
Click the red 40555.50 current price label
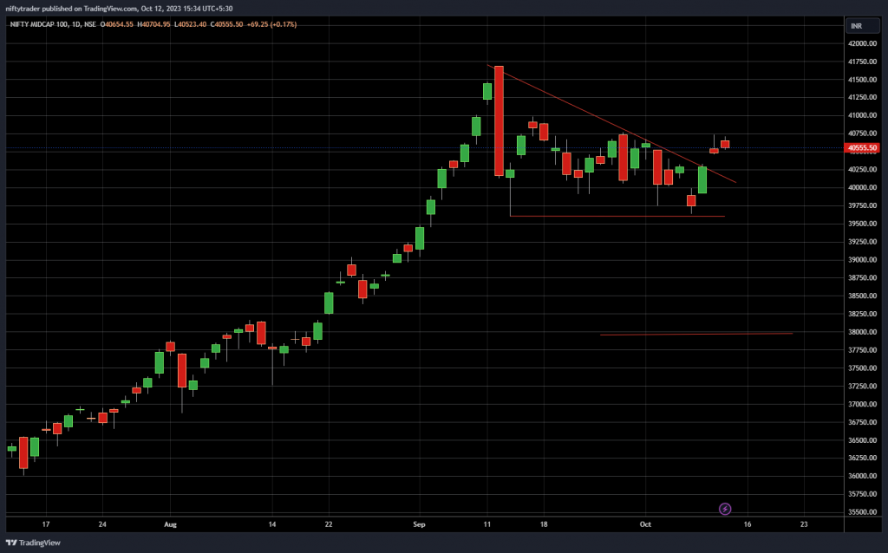click(x=863, y=147)
